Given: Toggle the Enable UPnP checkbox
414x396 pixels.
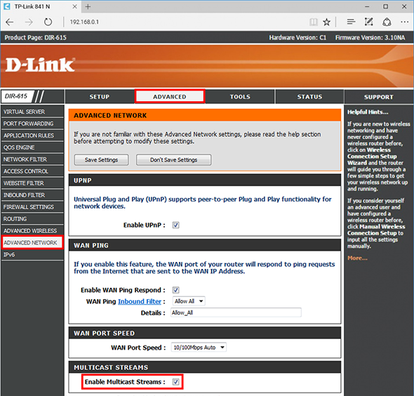Looking at the screenshot, I should (176, 225).
